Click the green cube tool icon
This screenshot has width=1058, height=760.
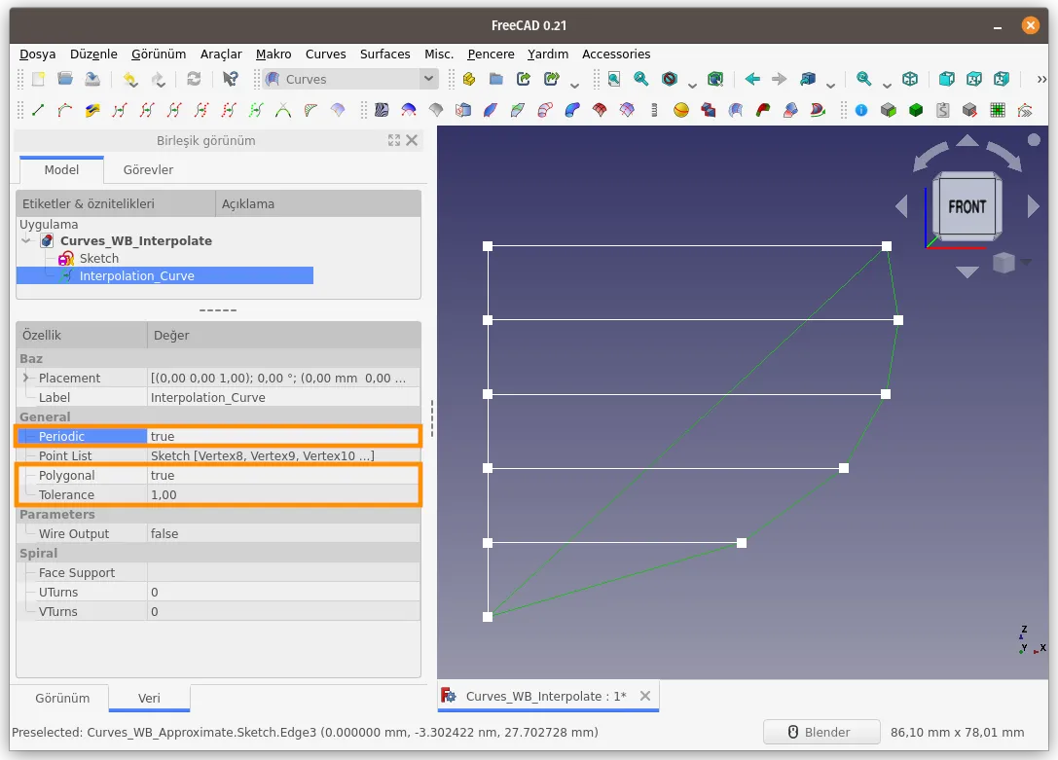click(x=916, y=110)
